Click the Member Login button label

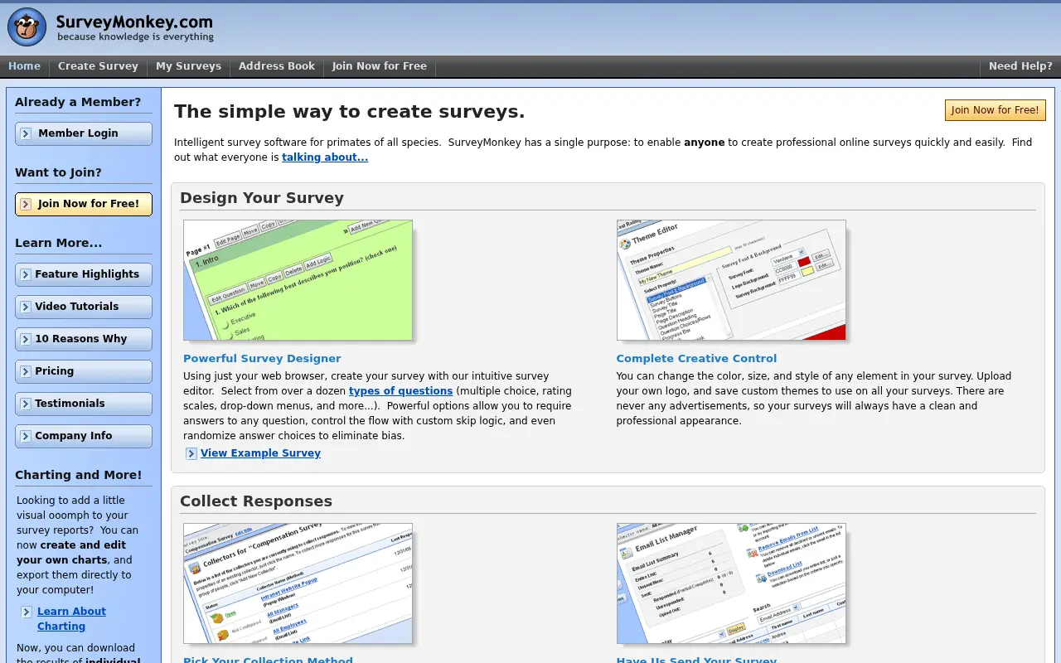click(x=78, y=133)
